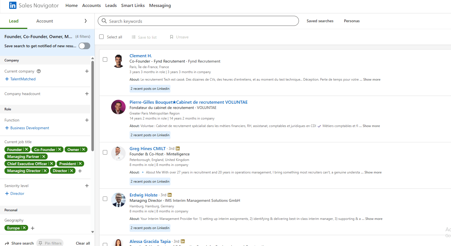Expand the Function filter
This screenshot has height=246, width=451.
[x=87, y=120]
